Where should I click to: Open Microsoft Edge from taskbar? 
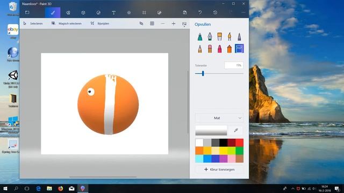point(38,188)
